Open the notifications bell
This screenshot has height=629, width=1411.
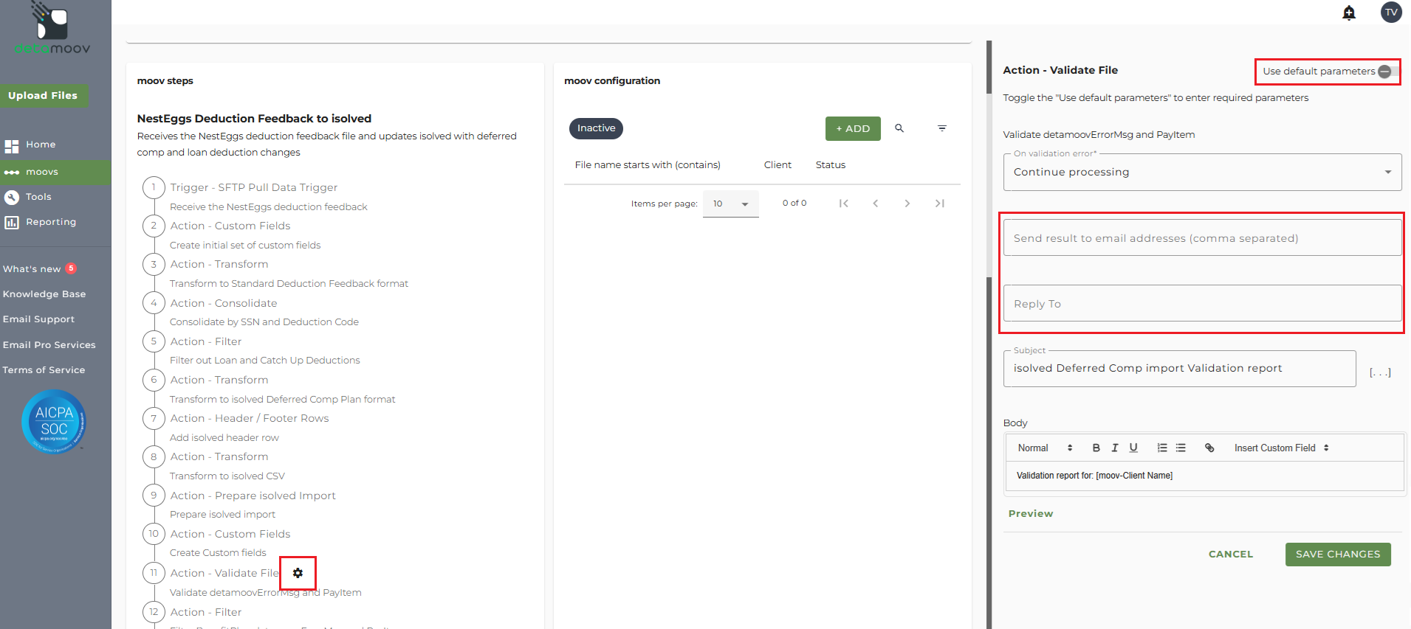tap(1349, 13)
